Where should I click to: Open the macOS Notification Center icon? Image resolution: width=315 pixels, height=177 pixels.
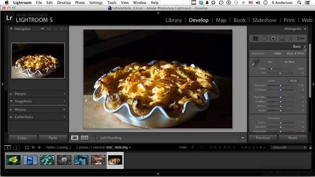307,2
